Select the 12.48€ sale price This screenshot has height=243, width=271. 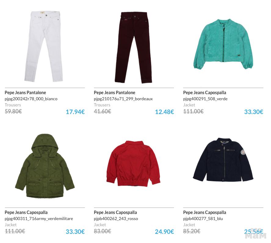(164, 112)
